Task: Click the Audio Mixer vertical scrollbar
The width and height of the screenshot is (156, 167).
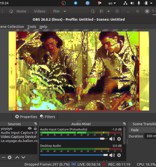Action: pos(124,135)
